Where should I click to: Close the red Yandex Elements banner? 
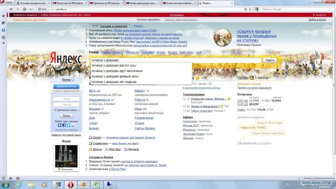coord(319,15)
